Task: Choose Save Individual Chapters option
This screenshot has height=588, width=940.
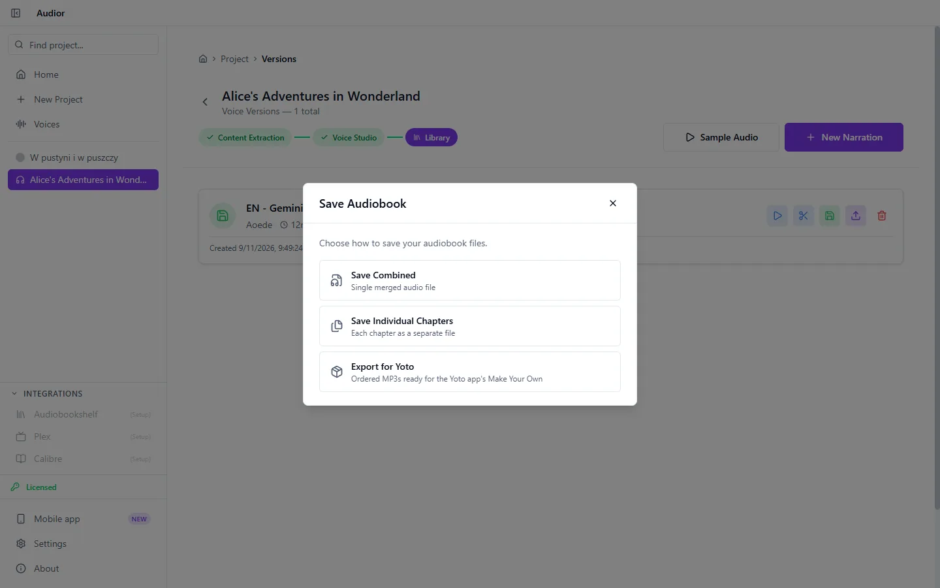Action: [x=470, y=326]
